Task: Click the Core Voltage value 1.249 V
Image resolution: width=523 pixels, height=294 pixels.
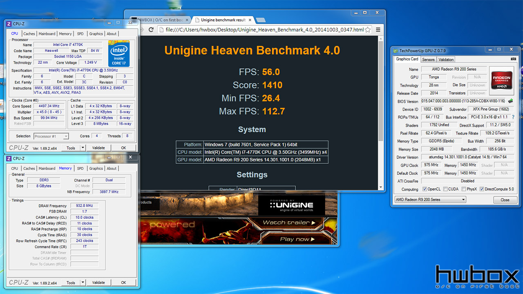Action: pos(90,63)
